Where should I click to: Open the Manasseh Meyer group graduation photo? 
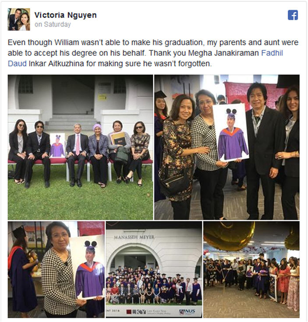[x=154, y=269]
